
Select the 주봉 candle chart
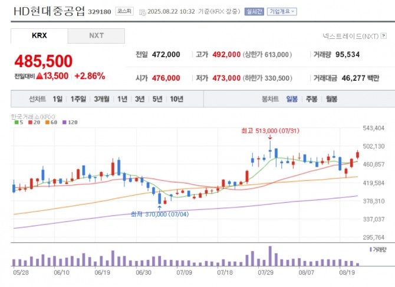coord(311,99)
